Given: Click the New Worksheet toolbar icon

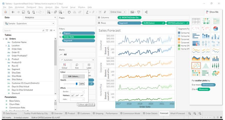Looking at the screenshot, I should point(49,12).
